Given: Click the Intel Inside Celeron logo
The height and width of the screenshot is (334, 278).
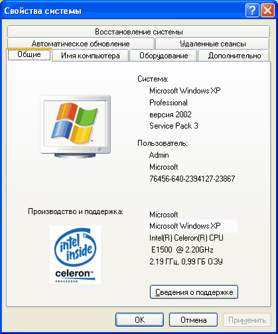Looking at the screenshot, I should [x=75, y=254].
